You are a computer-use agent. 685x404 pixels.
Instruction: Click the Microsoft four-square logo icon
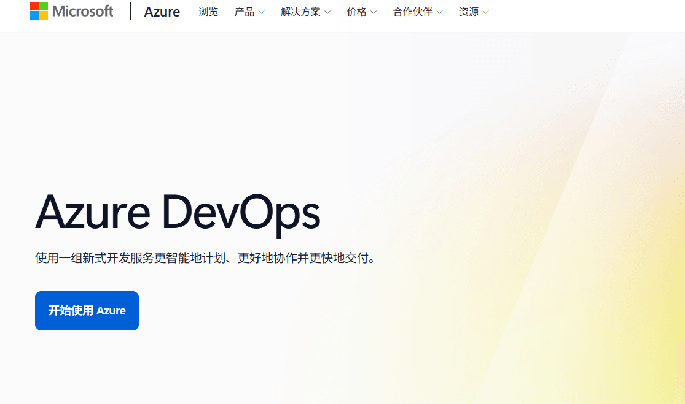pos(39,11)
